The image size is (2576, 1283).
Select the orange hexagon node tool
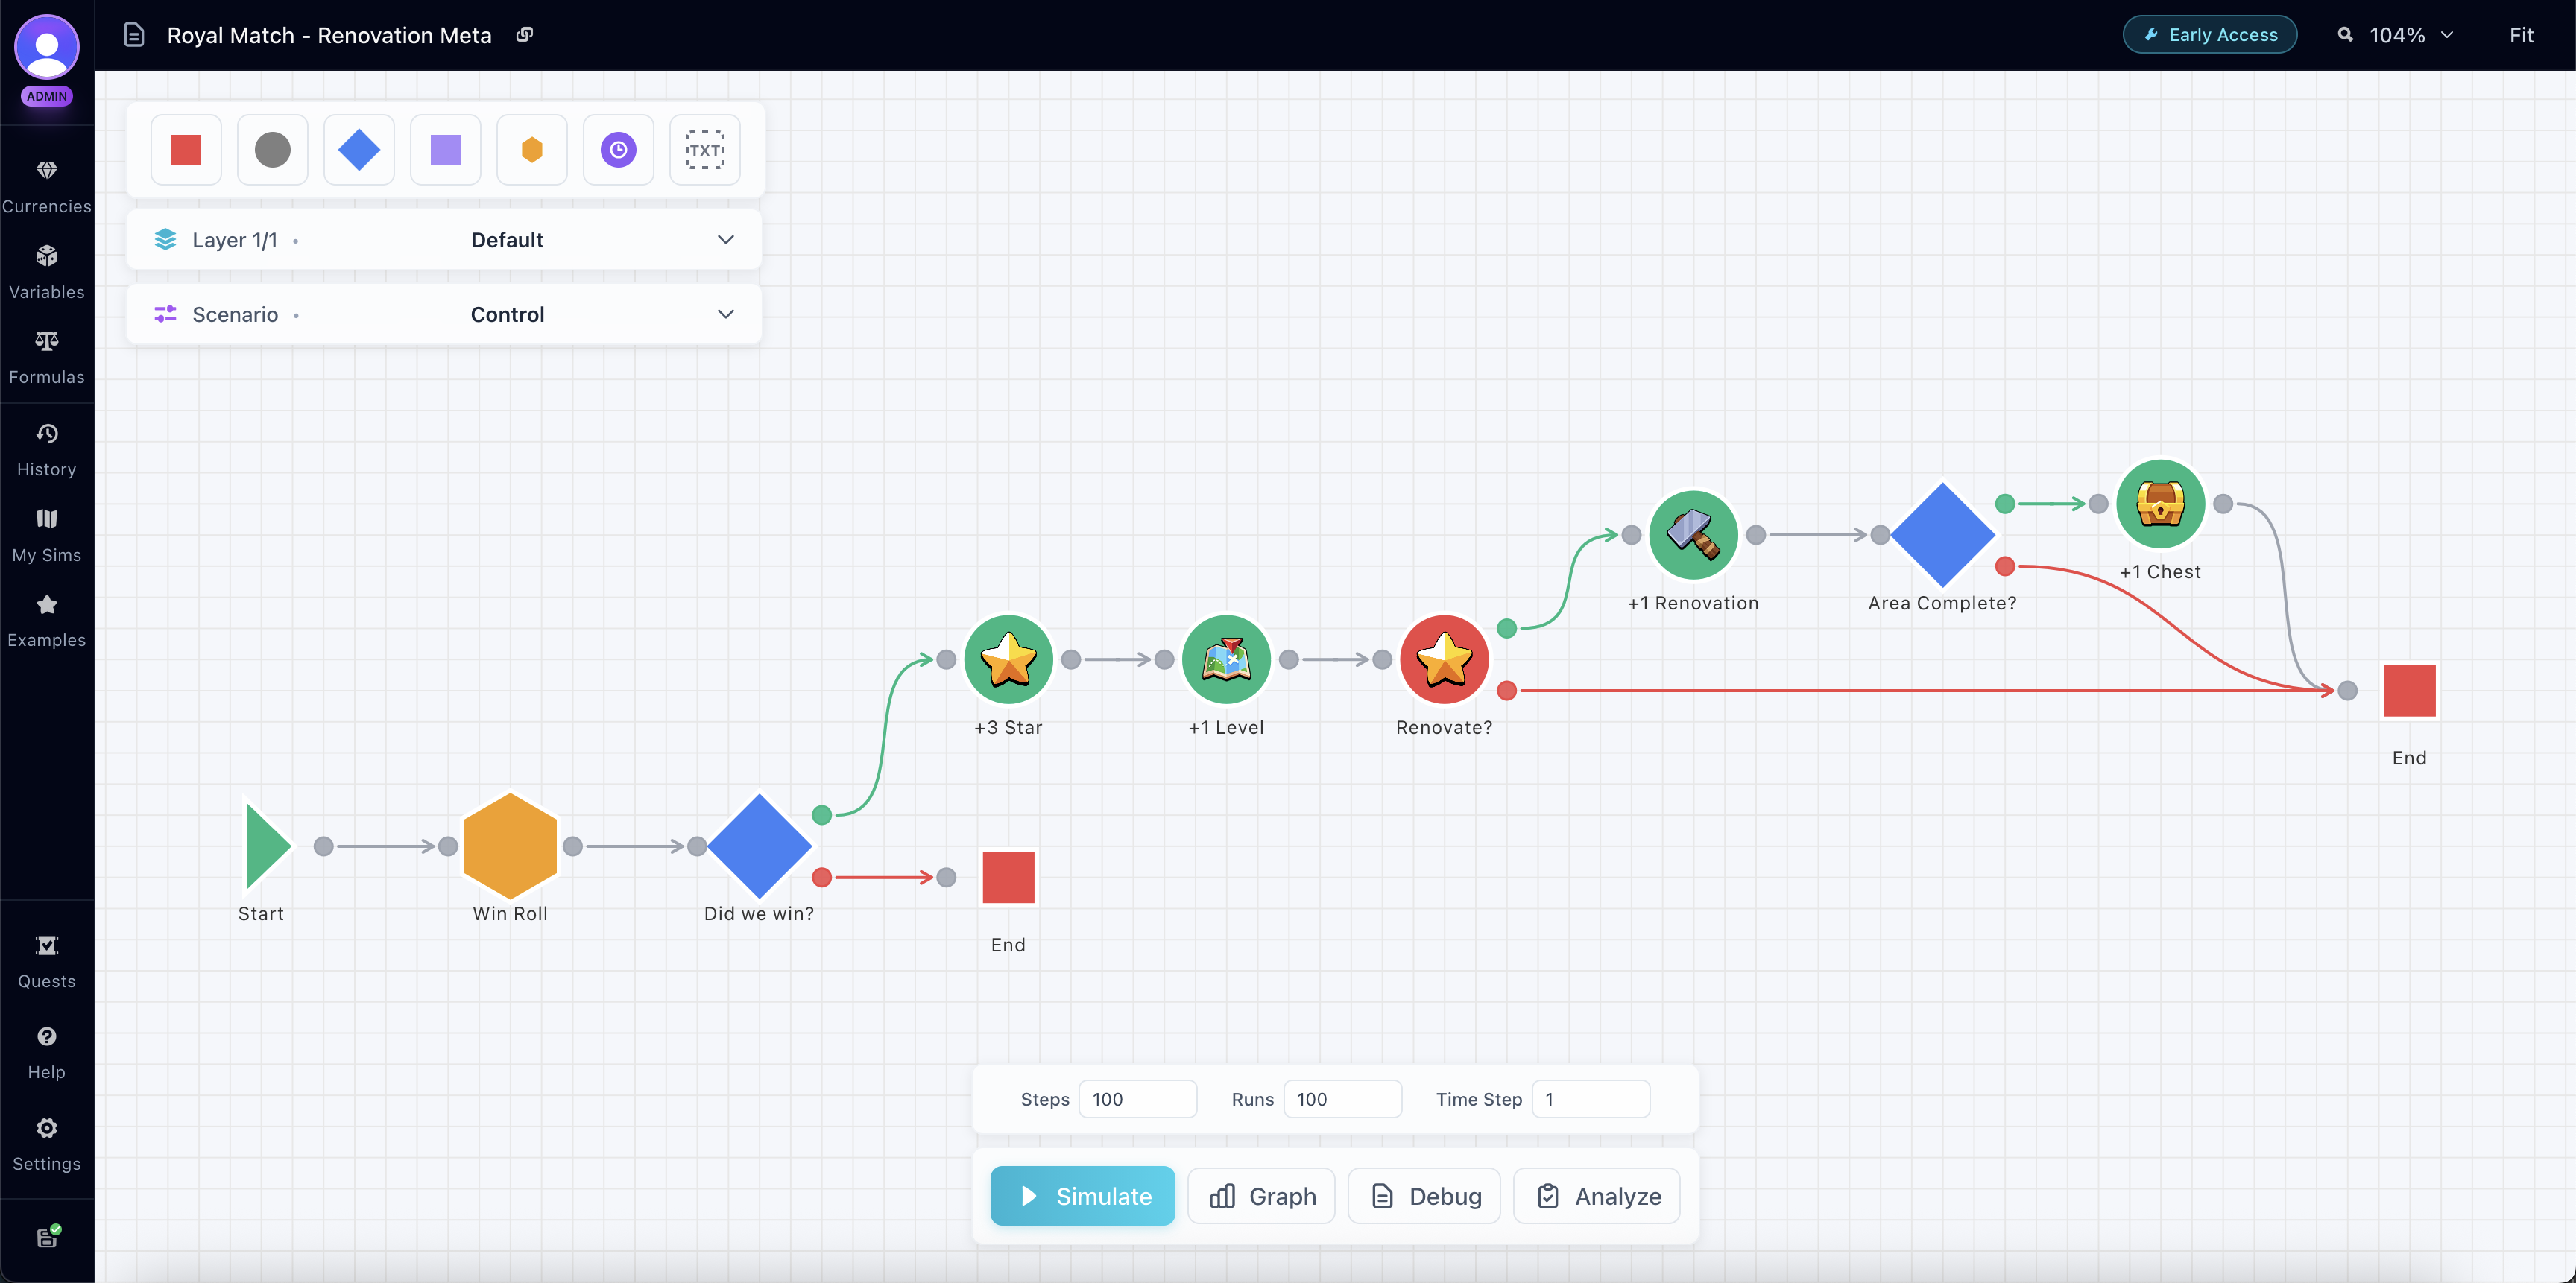[532, 150]
